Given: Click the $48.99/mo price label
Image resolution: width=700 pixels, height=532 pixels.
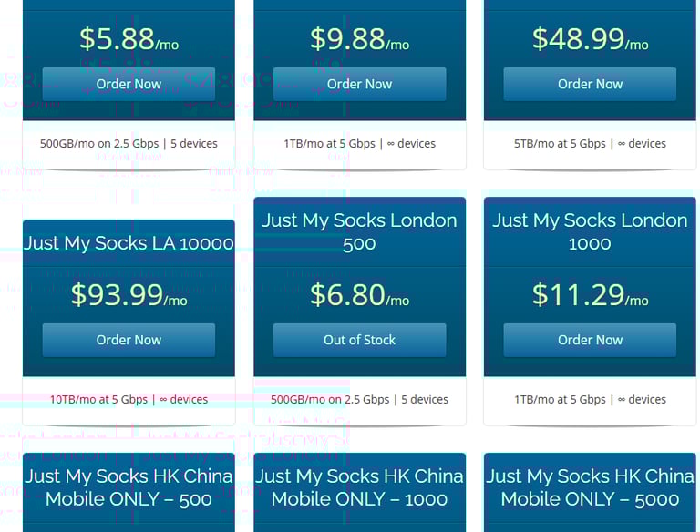Looking at the screenshot, I should click(590, 39).
